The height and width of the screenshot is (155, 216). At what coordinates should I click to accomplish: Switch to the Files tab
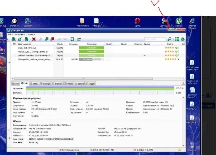tap(16, 83)
